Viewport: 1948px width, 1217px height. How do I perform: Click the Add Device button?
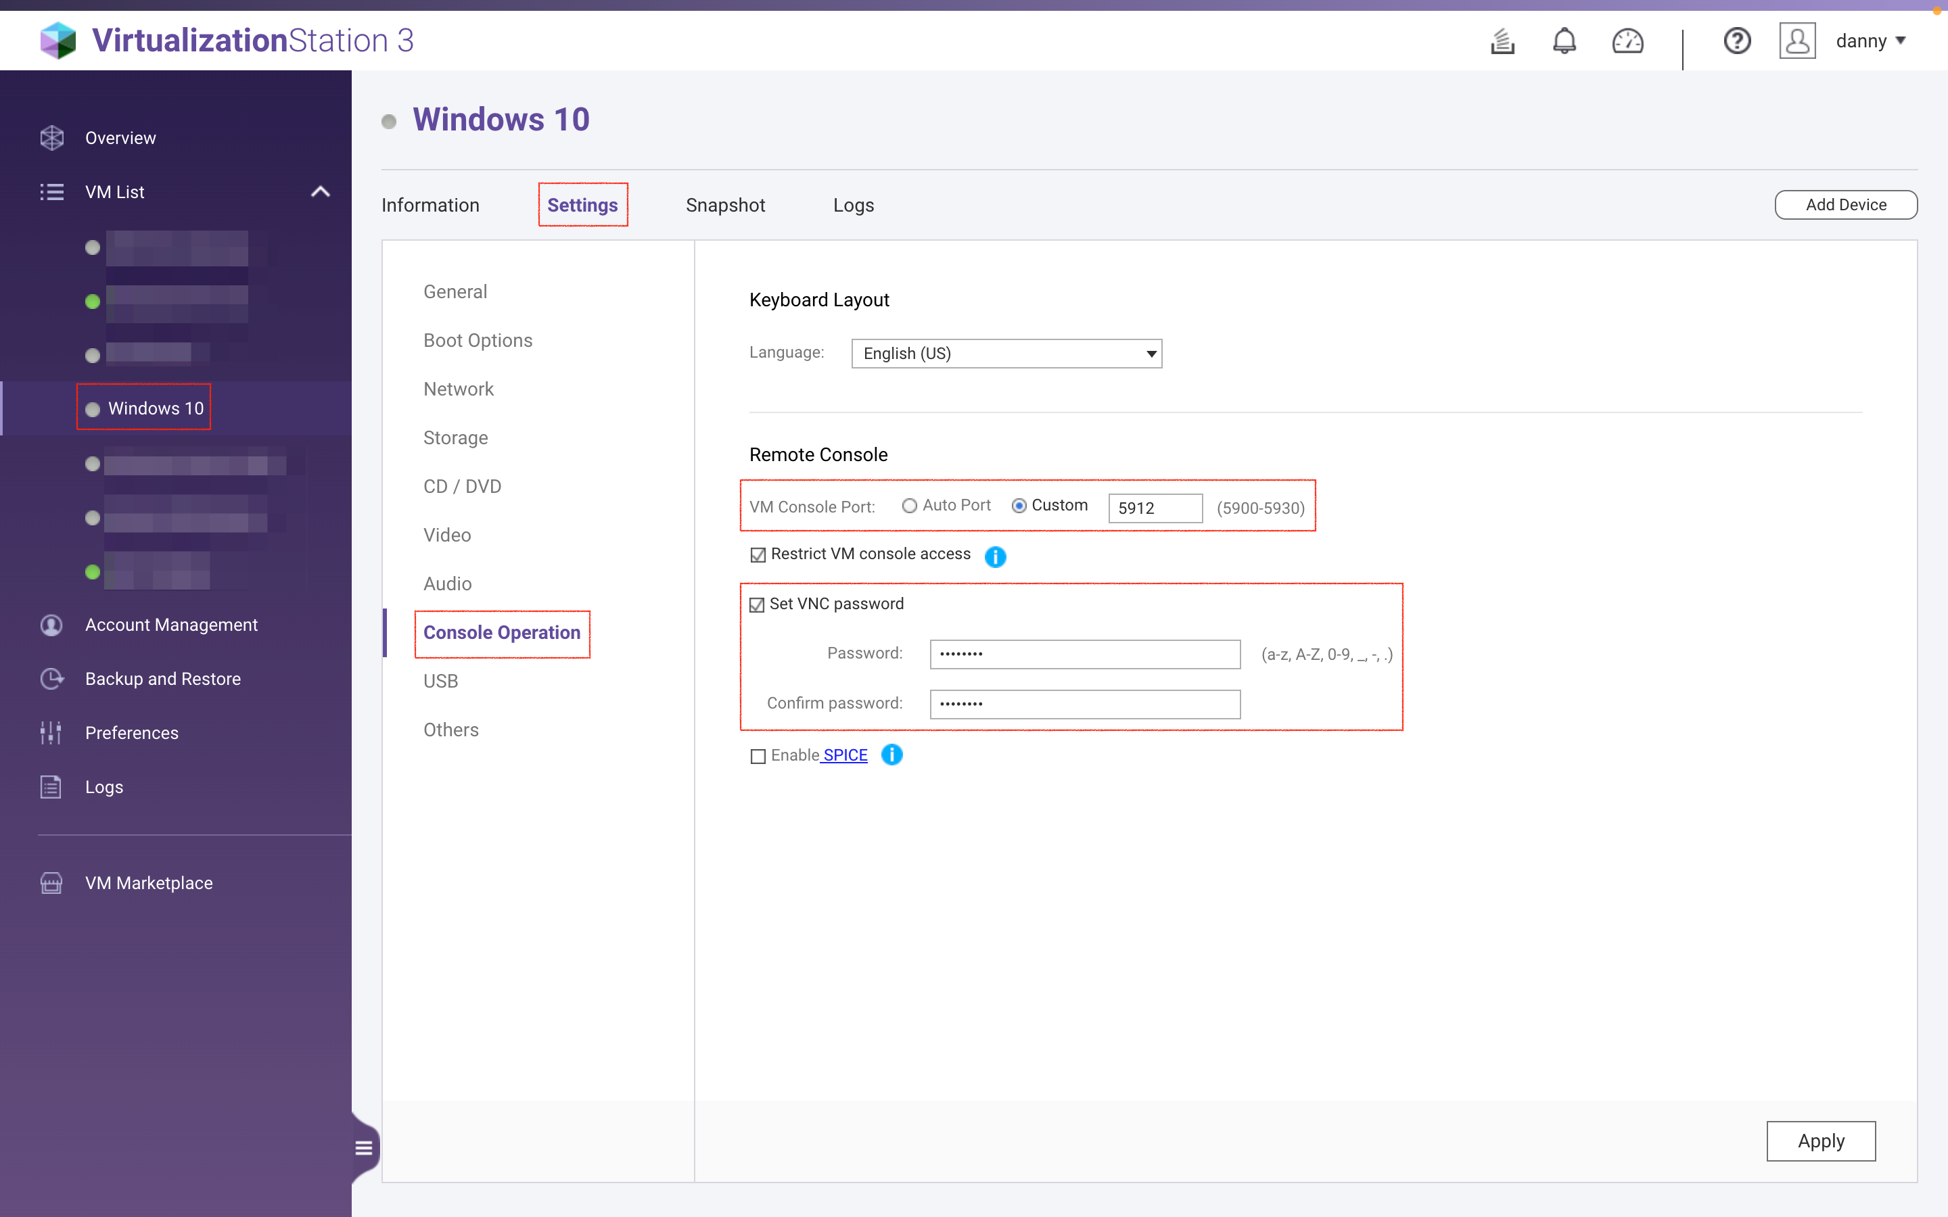[x=1846, y=204]
